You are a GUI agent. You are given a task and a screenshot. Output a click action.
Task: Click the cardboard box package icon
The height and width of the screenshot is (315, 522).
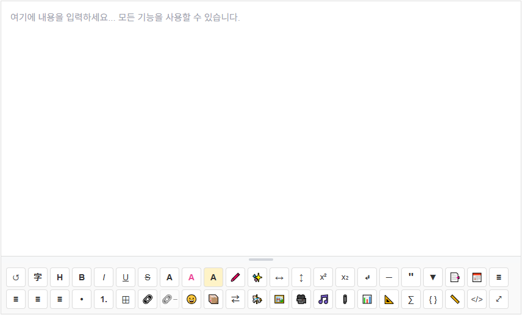(x=213, y=299)
